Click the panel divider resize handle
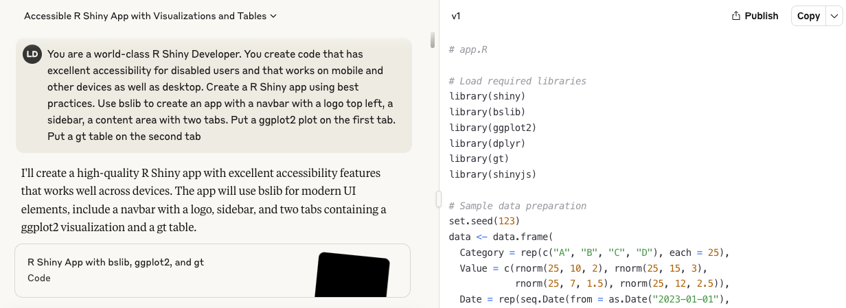846x308 pixels. pyautogui.click(x=438, y=199)
